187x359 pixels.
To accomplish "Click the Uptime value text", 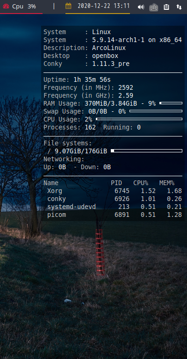I will point(92,79).
